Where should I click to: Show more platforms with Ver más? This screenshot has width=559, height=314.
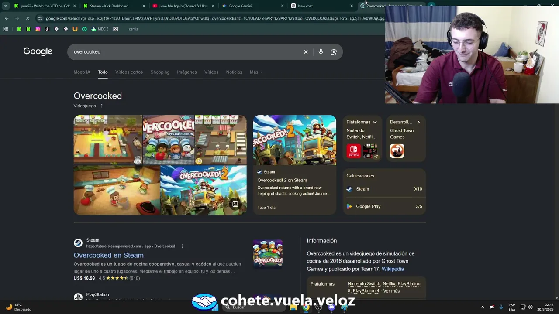click(x=391, y=291)
